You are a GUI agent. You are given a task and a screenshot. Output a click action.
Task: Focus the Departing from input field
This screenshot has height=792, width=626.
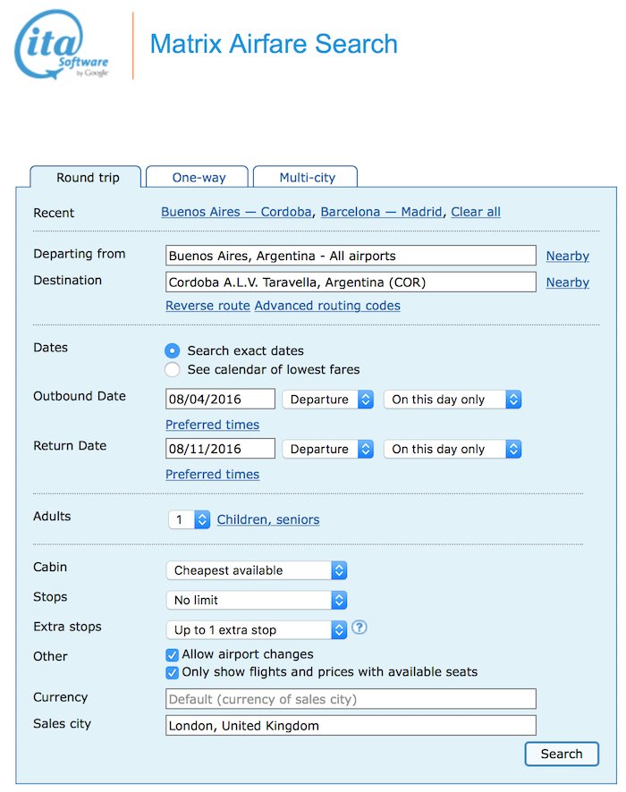351,256
